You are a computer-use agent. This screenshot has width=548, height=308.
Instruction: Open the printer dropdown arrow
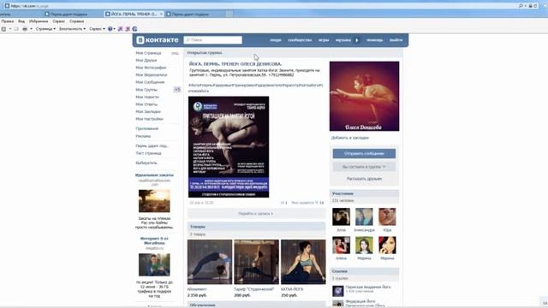(x=31, y=29)
